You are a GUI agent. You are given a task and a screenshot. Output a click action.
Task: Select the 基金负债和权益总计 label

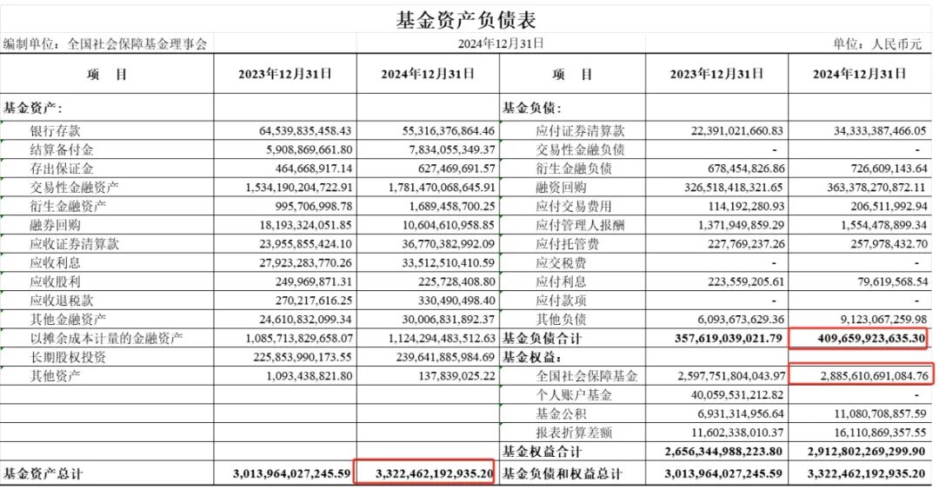tap(563, 474)
